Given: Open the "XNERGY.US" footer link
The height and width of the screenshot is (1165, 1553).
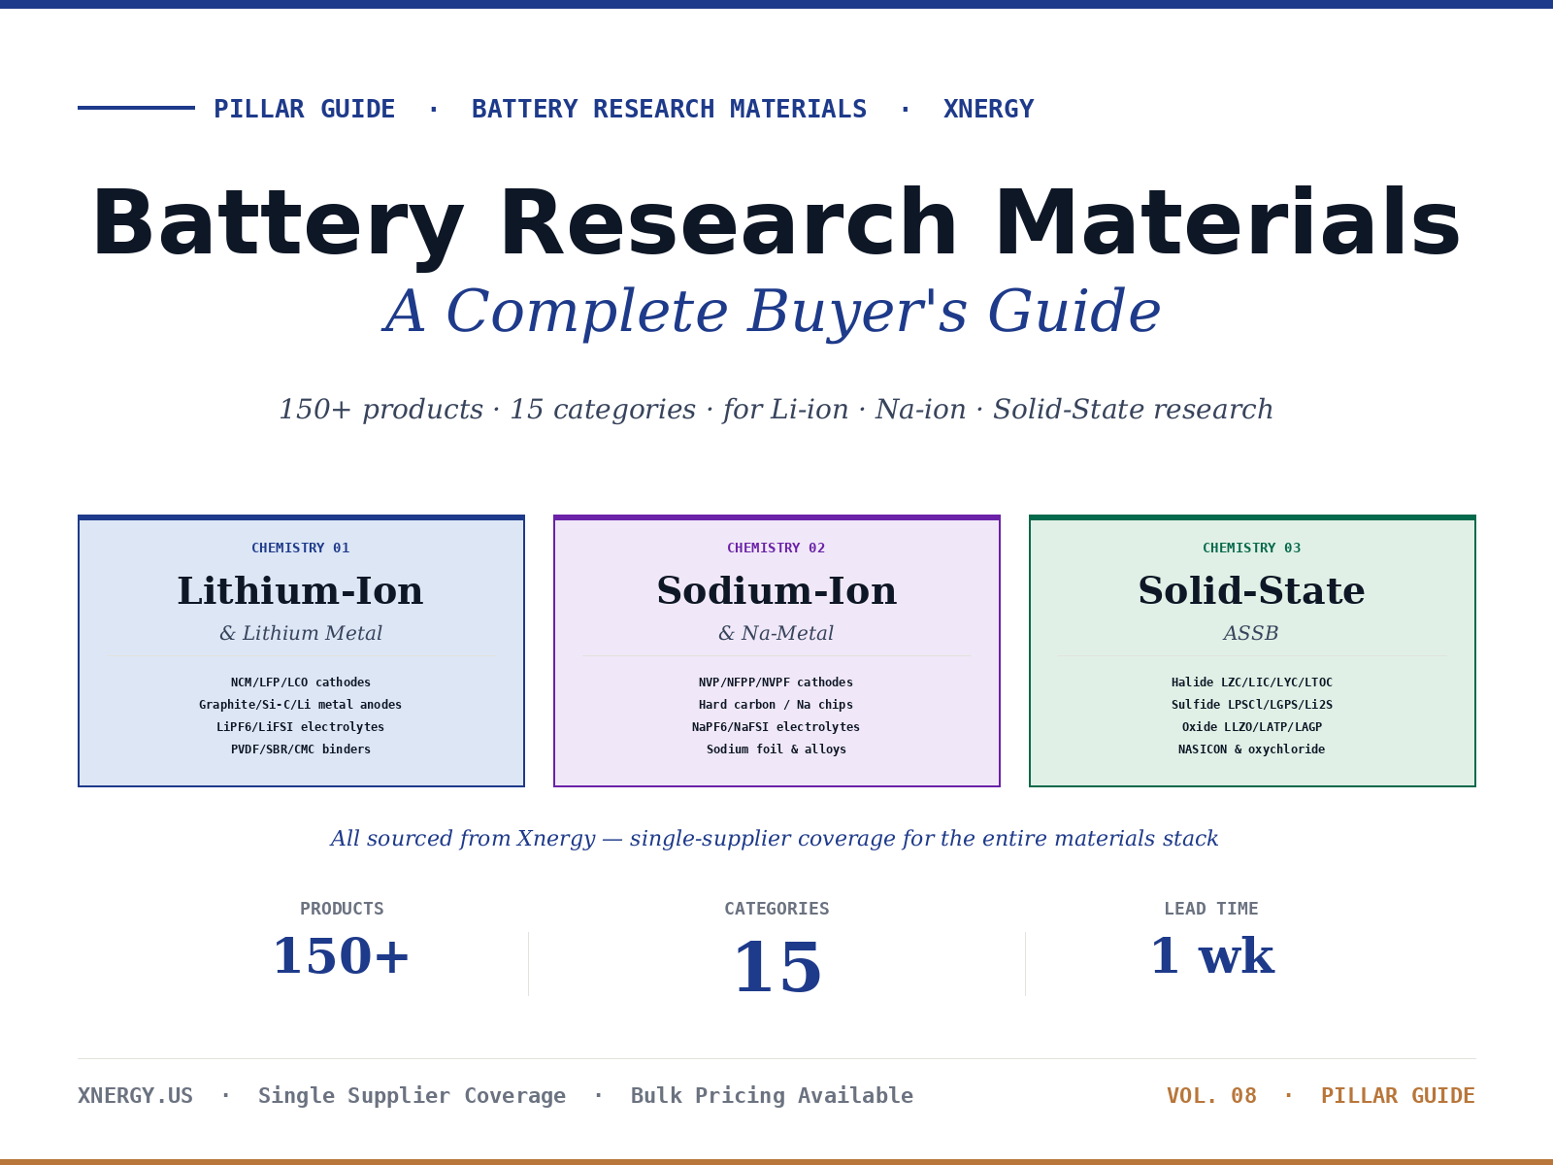Looking at the screenshot, I should [135, 1096].
